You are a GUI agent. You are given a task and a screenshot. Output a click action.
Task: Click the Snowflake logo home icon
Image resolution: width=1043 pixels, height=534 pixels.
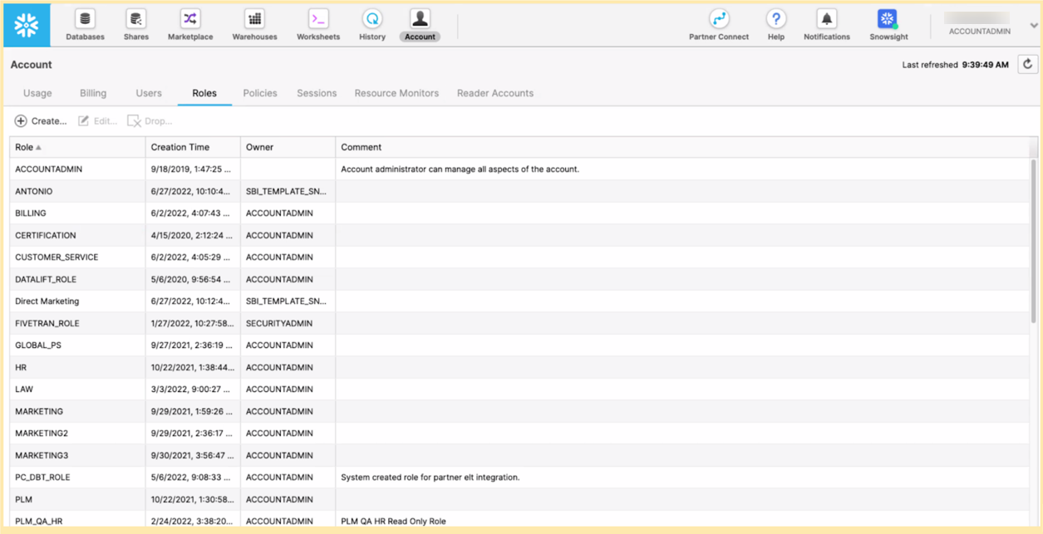27,25
